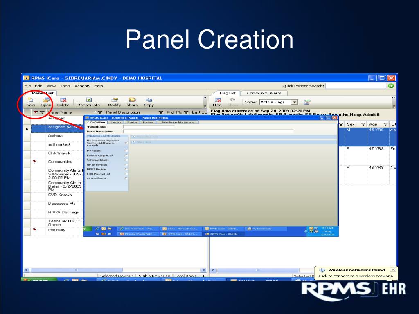This screenshot has width=419, height=314.
Task: Open the Help menu
Action: (x=98, y=86)
